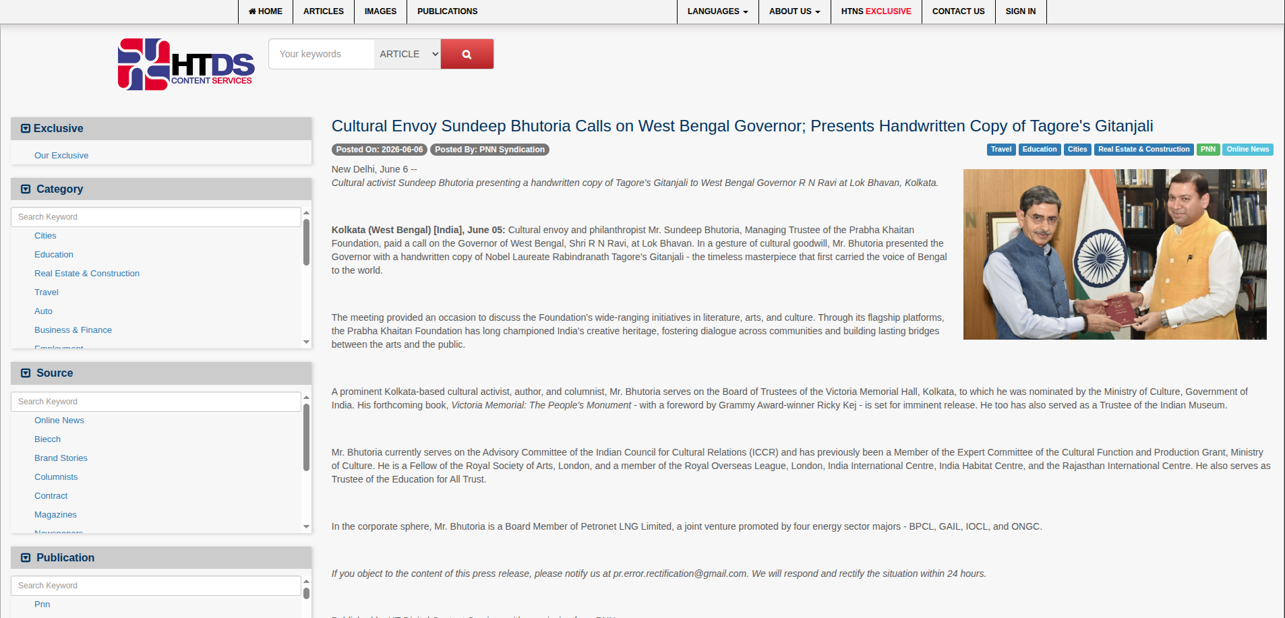Click the Source Search Keyword field
Image resolution: width=1285 pixels, height=618 pixels.
[156, 402]
